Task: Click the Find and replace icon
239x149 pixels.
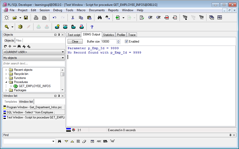Action: (108, 18)
